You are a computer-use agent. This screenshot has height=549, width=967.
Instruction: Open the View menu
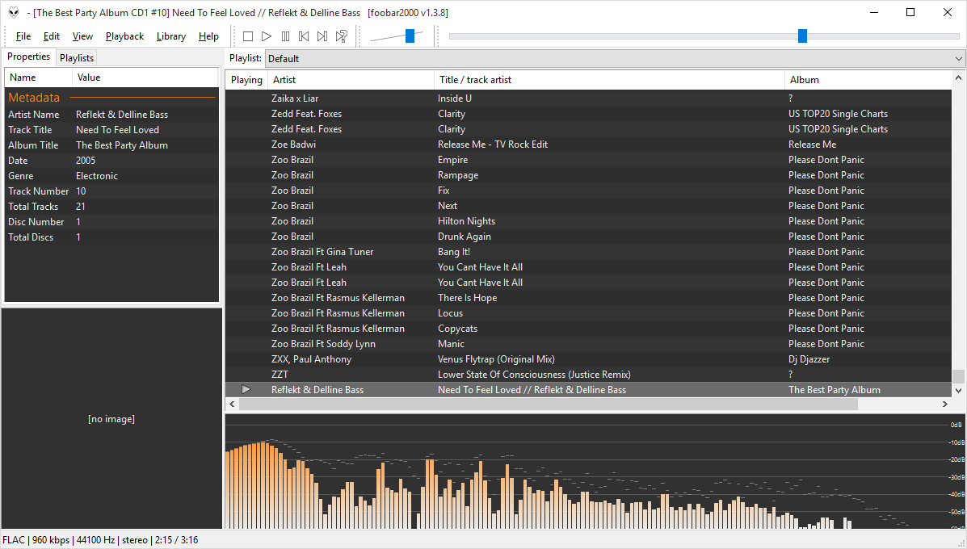click(x=82, y=36)
